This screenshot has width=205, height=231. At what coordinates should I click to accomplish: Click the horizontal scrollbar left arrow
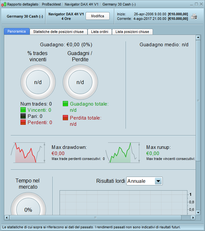(x=7, y=217)
